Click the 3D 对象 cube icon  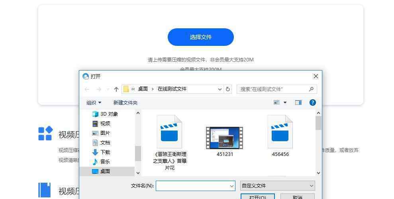click(x=95, y=114)
